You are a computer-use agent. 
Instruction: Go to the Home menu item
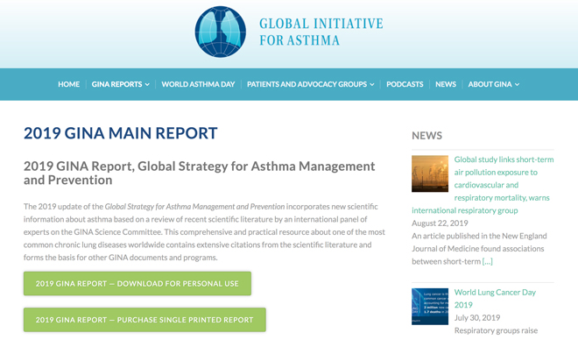[x=68, y=84]
